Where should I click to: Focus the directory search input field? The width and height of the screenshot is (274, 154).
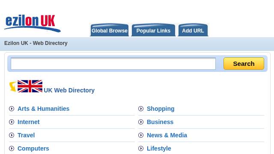113,64
